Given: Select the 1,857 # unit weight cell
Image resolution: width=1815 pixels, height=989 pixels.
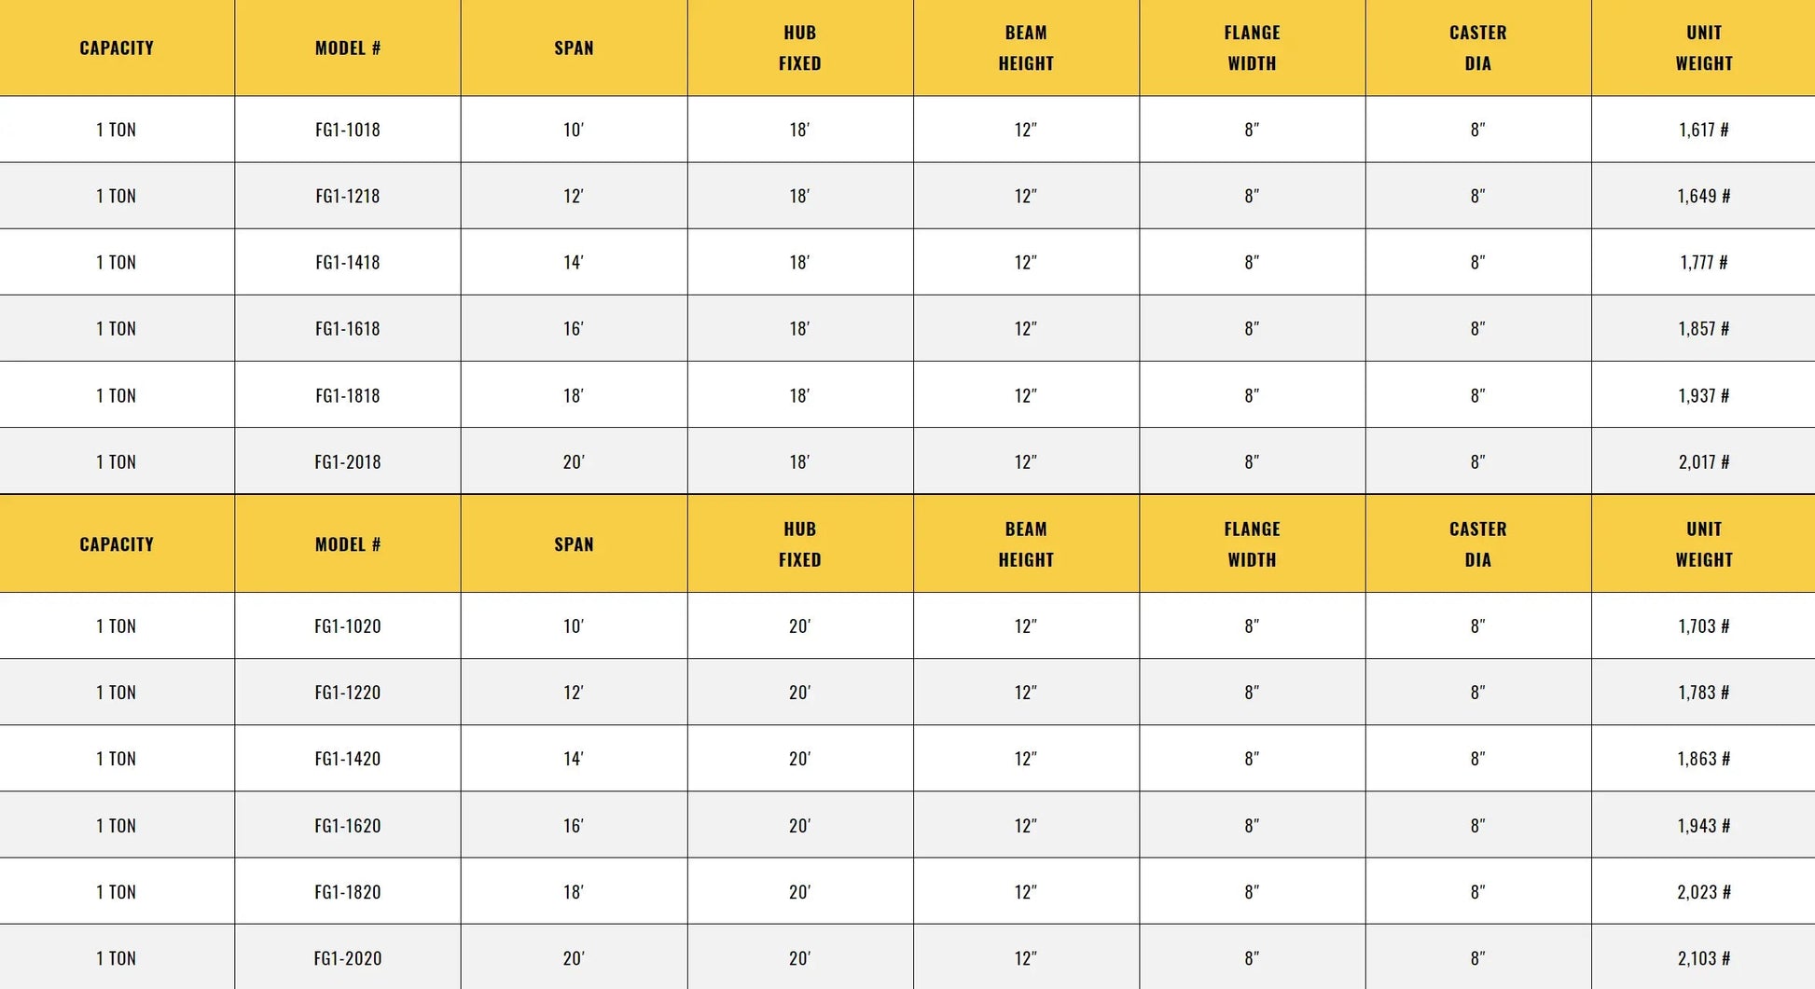Looking at the screenshot, I should coord(1703,328).
